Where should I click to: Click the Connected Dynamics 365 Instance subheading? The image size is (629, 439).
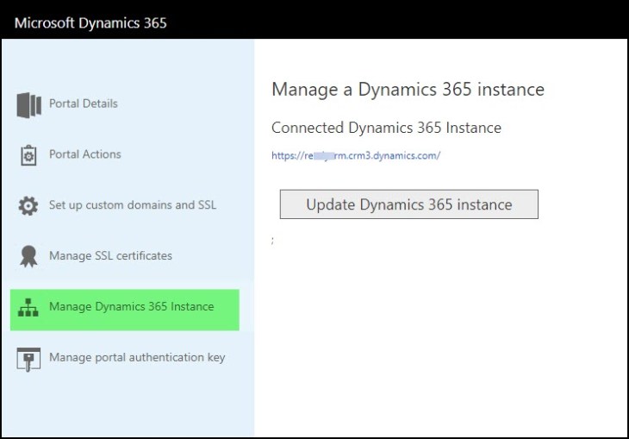[x=386, y=128]
